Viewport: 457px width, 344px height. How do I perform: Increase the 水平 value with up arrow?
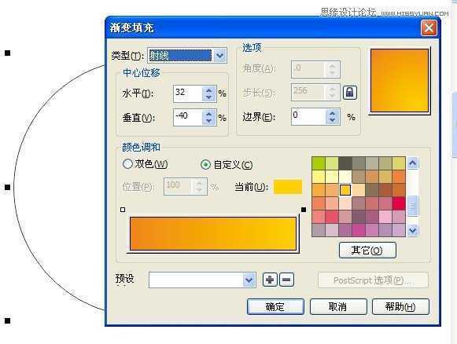208,90
